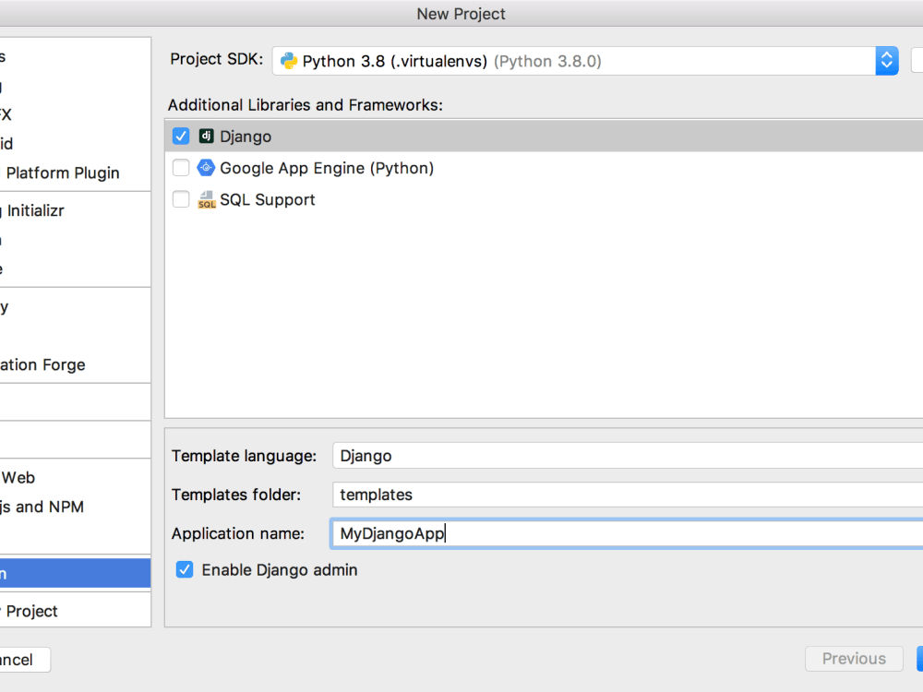The image size is (923, 692).
Task: Click the Enable Django admin label
Action: pyautogui.click(x=280, y=570)
